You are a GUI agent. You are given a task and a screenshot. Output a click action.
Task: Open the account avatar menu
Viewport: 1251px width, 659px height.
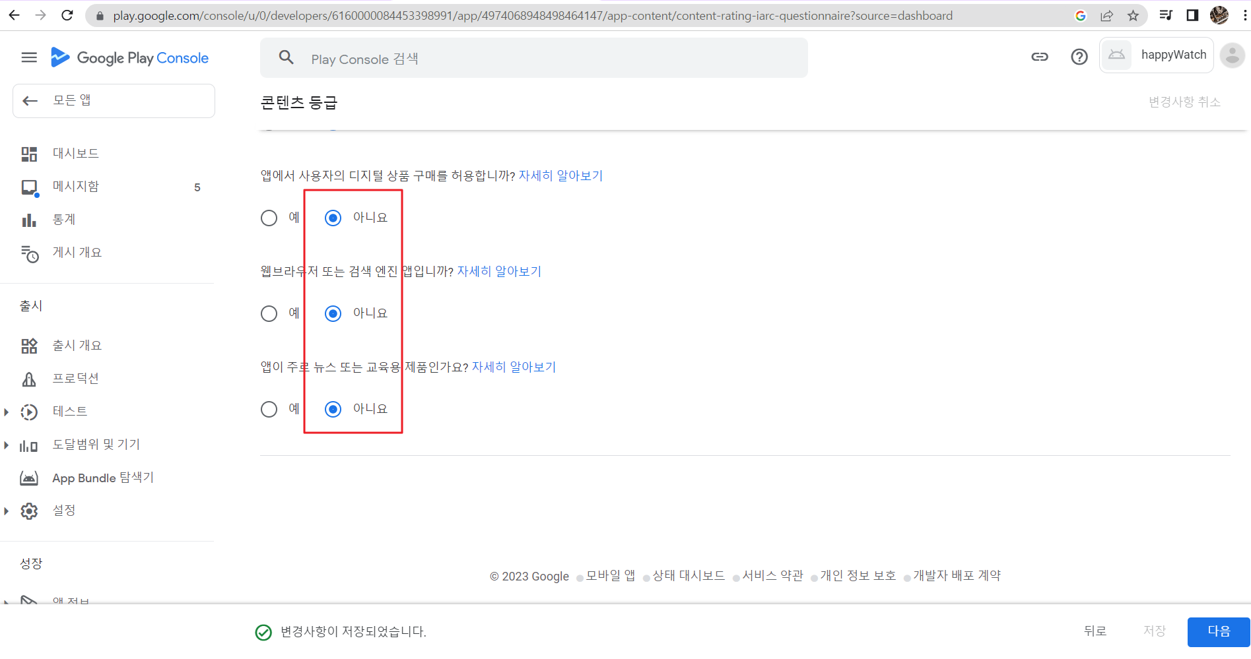tap(1232, 55)
